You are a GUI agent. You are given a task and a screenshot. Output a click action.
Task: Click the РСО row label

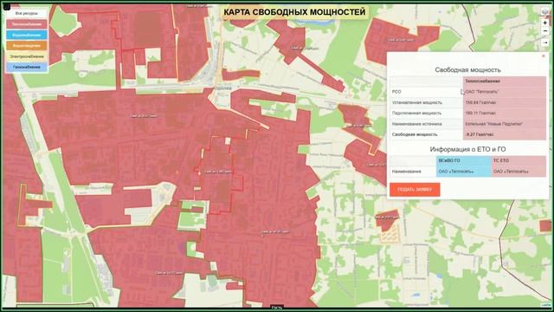tap(396, 92)
